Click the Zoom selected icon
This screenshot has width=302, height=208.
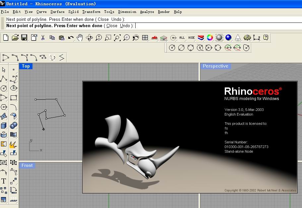[126, 37]
